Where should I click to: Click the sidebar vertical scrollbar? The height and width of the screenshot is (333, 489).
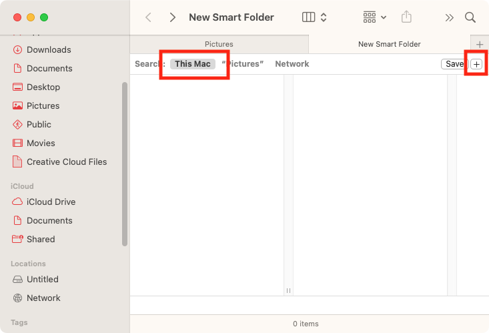(x=125, y=164)
